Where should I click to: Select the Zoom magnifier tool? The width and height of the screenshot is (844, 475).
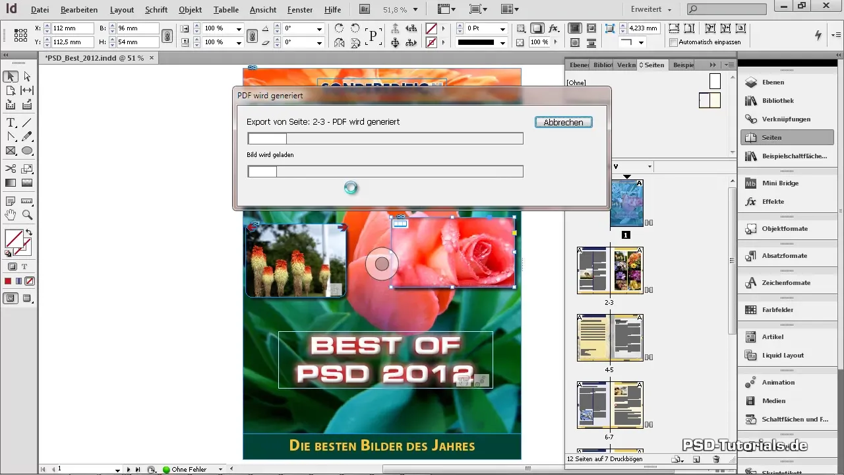[27, 215]
